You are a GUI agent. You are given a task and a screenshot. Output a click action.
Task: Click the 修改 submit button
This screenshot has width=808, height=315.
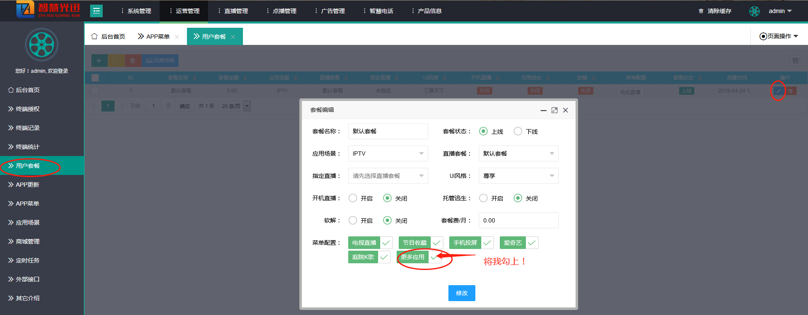pyautogui.click(x=461, y=293)
